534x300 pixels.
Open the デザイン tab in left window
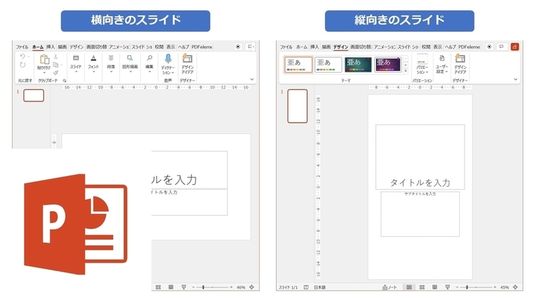coord(77,47)
